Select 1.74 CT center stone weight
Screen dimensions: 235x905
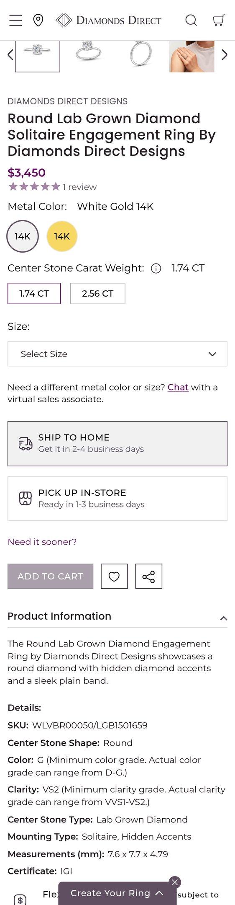point(34,293)
